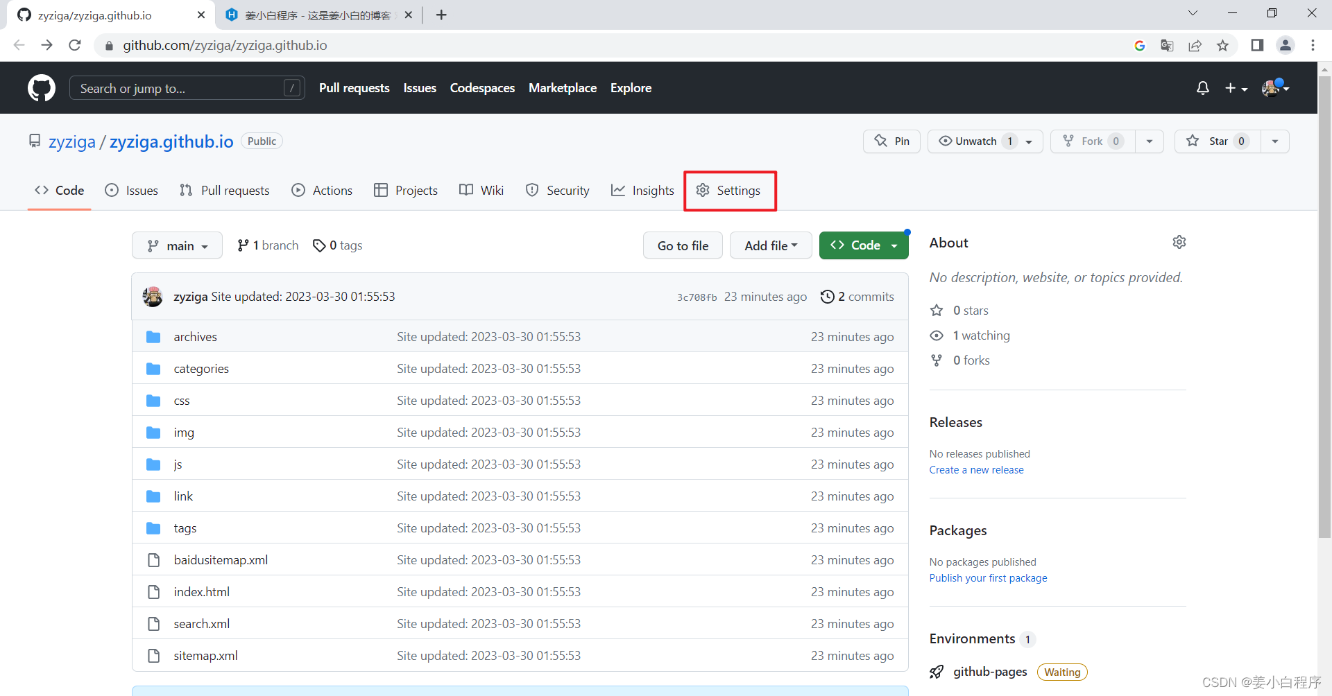The height and width of the screenshot is (696, 1332).
Task: Select the Code repository tab
Action: (x=60, y=191)
